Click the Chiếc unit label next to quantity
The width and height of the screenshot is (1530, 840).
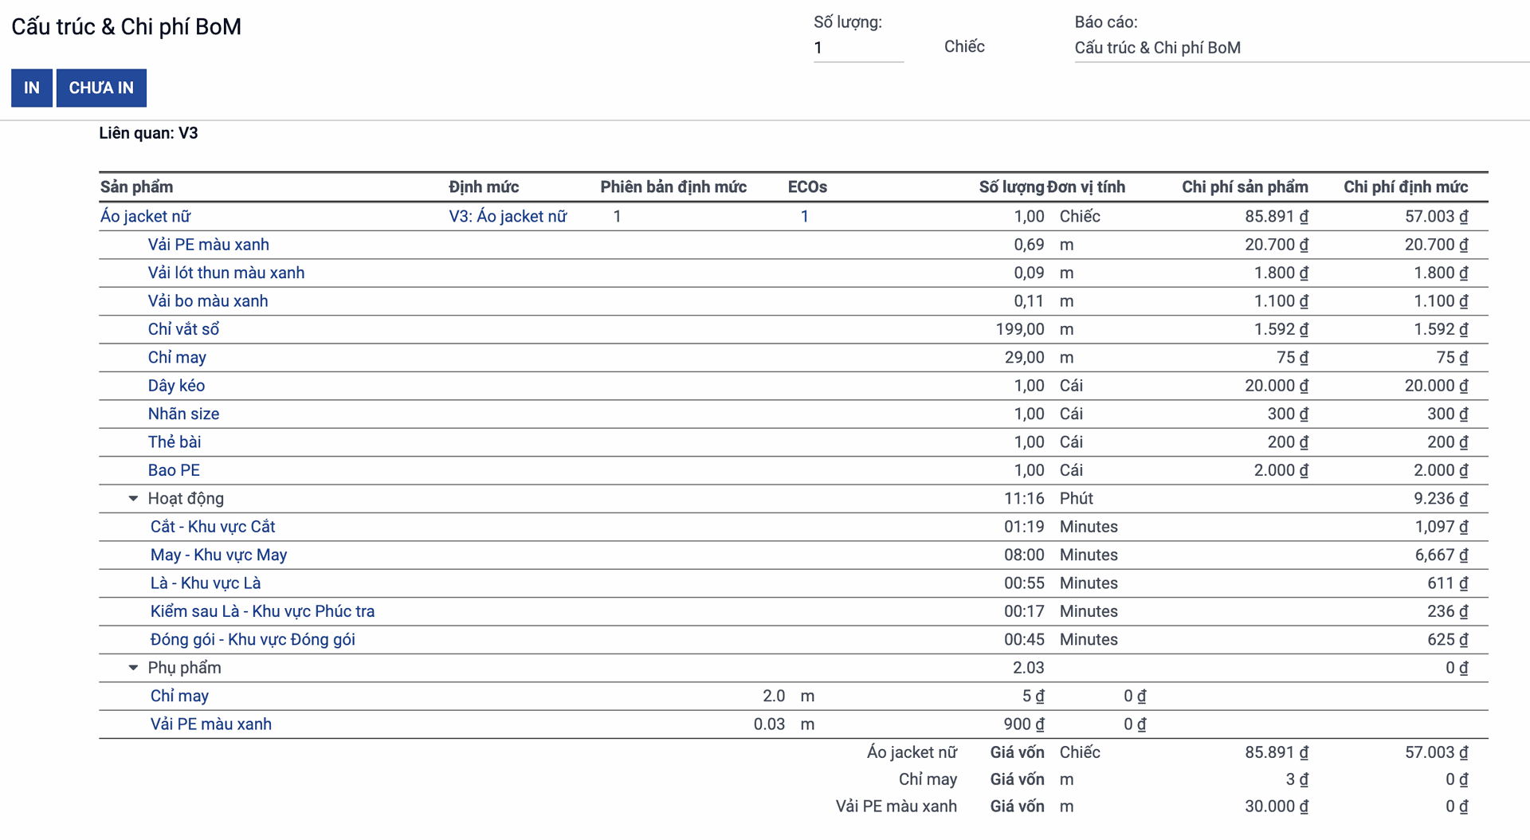(x=964, y=47)
